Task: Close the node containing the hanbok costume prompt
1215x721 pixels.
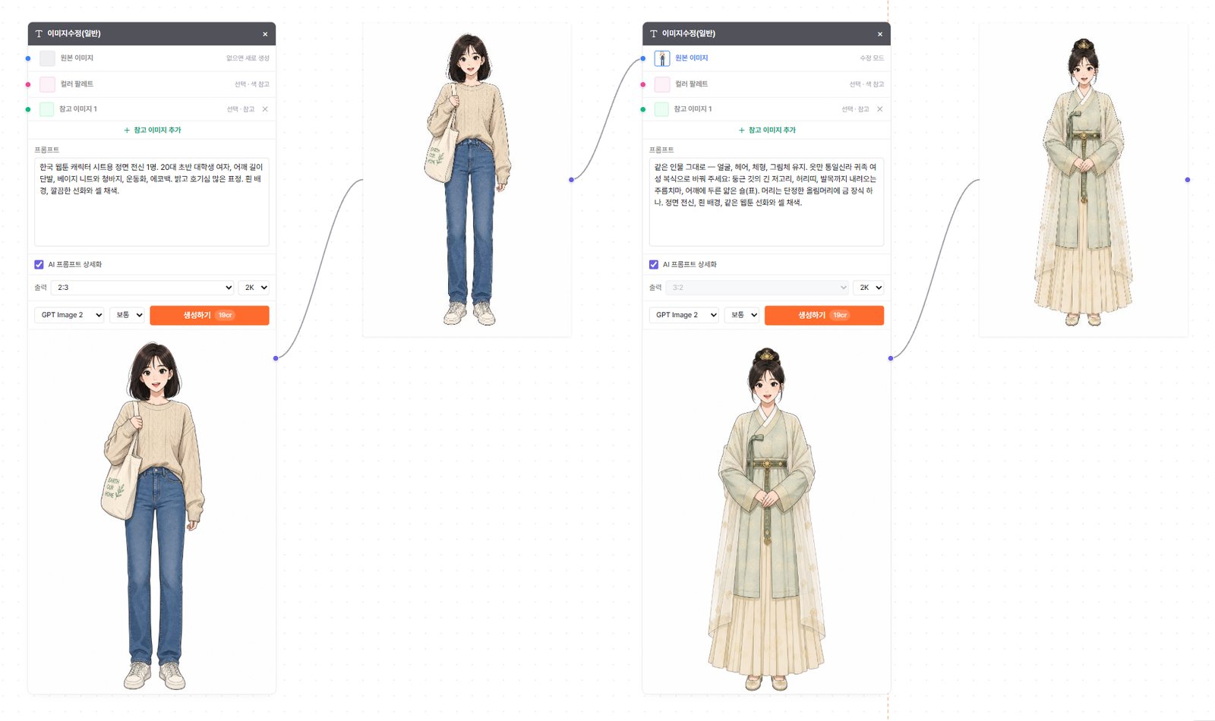Action: [x=880, y=34]
